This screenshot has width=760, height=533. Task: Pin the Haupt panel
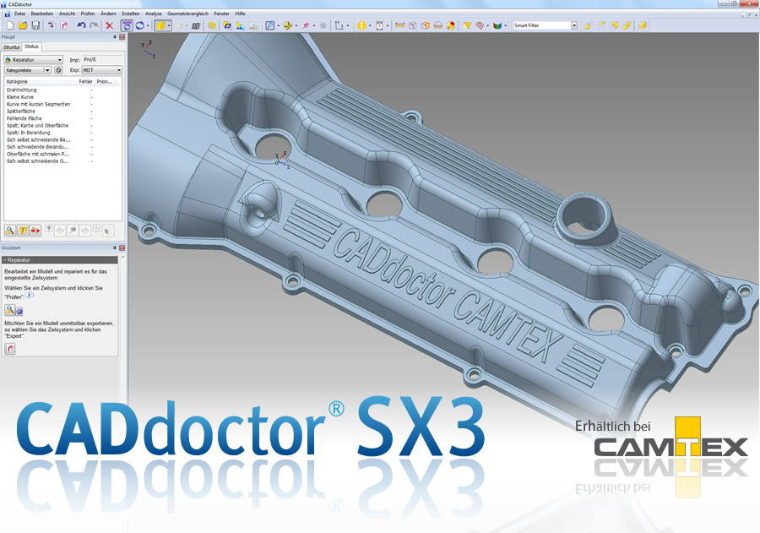click(115, 37)
